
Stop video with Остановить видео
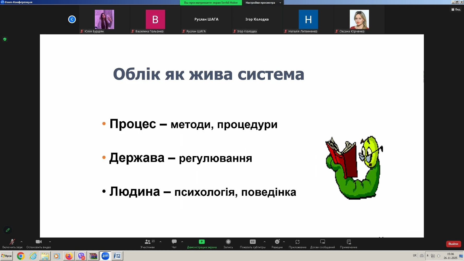coord(39,242)
